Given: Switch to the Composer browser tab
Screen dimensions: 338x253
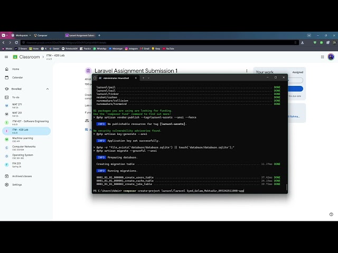Looking at the screenshot, I should pos(41,35).
